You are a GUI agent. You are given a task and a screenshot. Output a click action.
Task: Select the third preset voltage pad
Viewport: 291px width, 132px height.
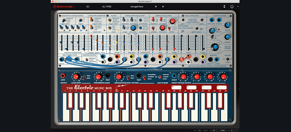pos(207,87)
